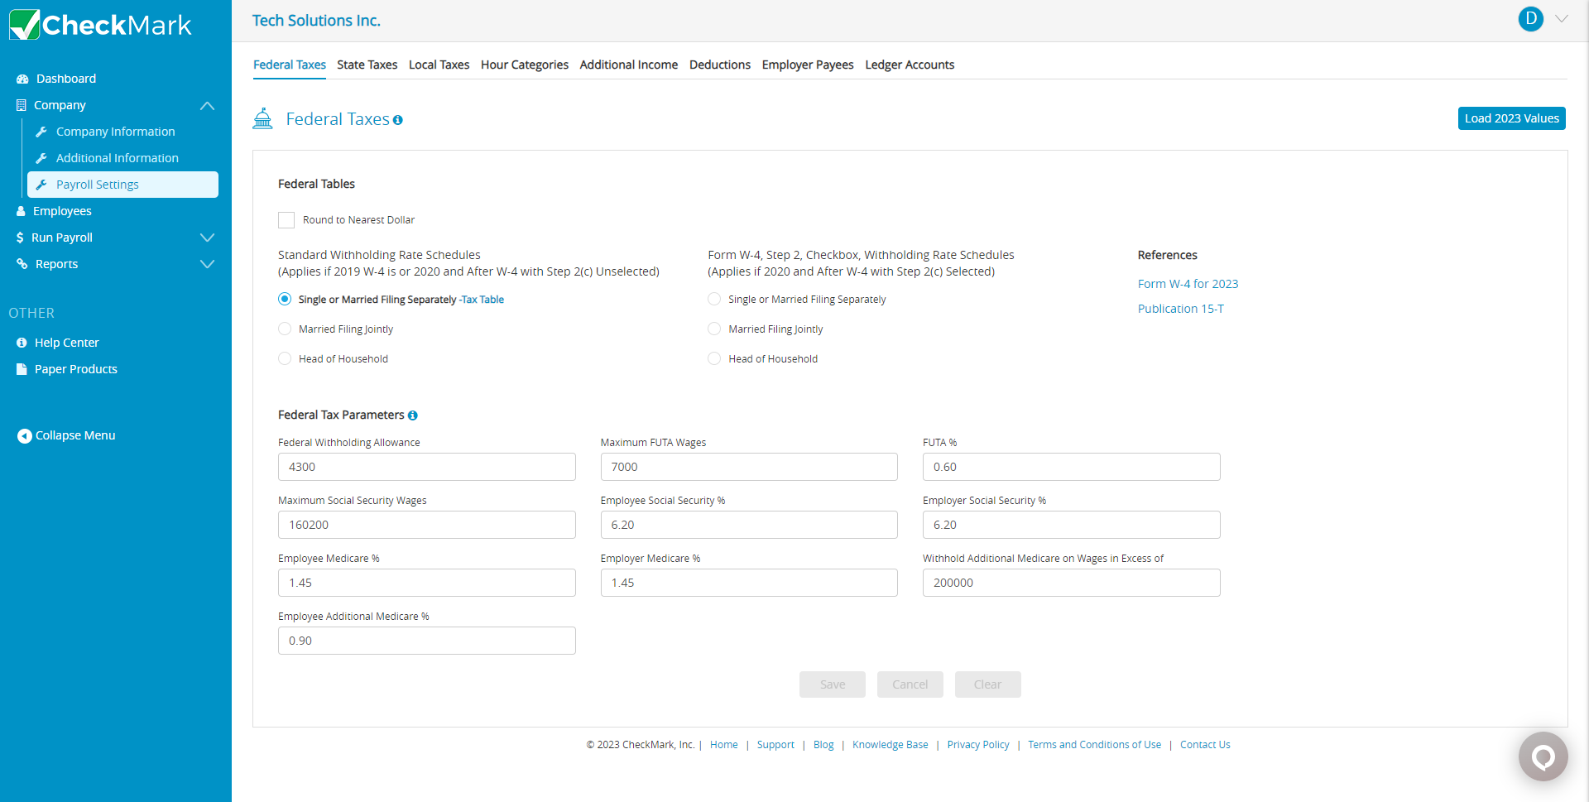Click the CheckMark logo icon

tap(24, 25)
